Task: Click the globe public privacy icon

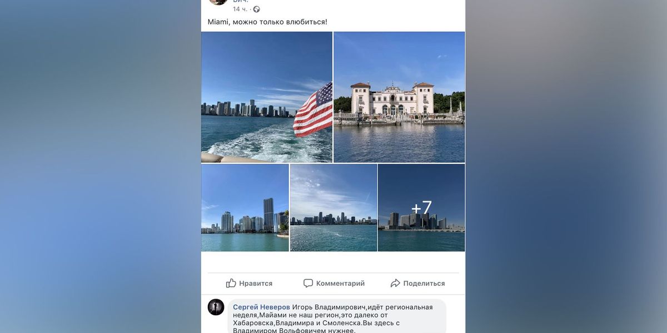Action: [x=256, y=9]
